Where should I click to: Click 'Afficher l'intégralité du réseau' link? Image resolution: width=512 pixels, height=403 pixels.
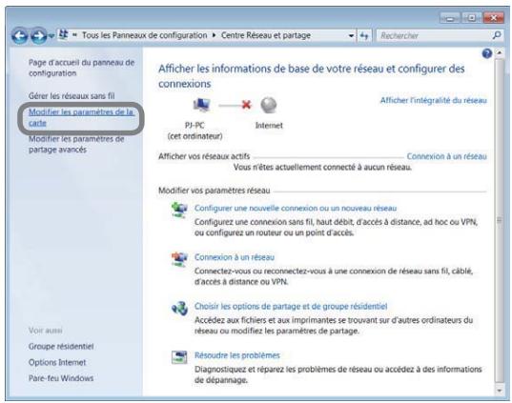click(433, 100)
